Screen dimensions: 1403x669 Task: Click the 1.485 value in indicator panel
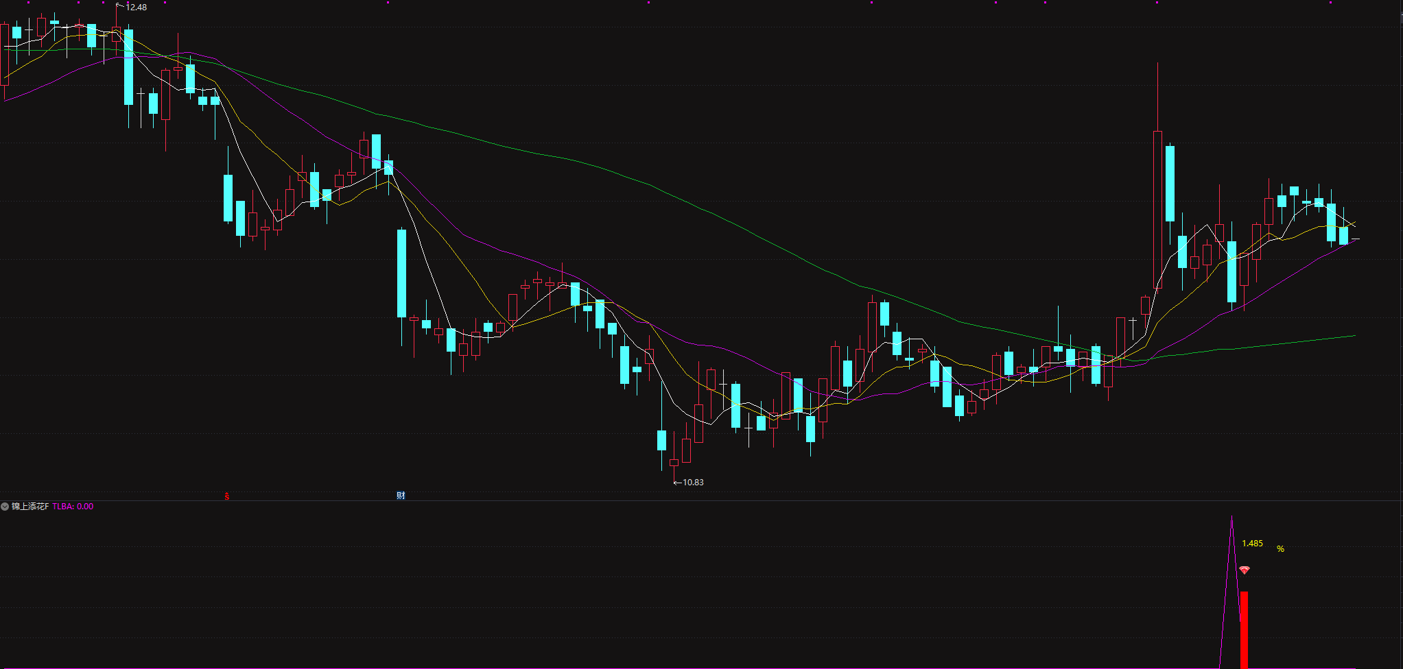tap(1252, 544)
